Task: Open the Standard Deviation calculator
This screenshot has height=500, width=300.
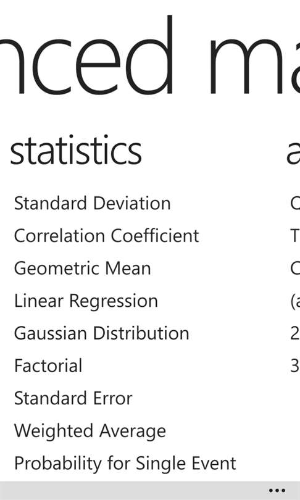Action: [93, 204]
